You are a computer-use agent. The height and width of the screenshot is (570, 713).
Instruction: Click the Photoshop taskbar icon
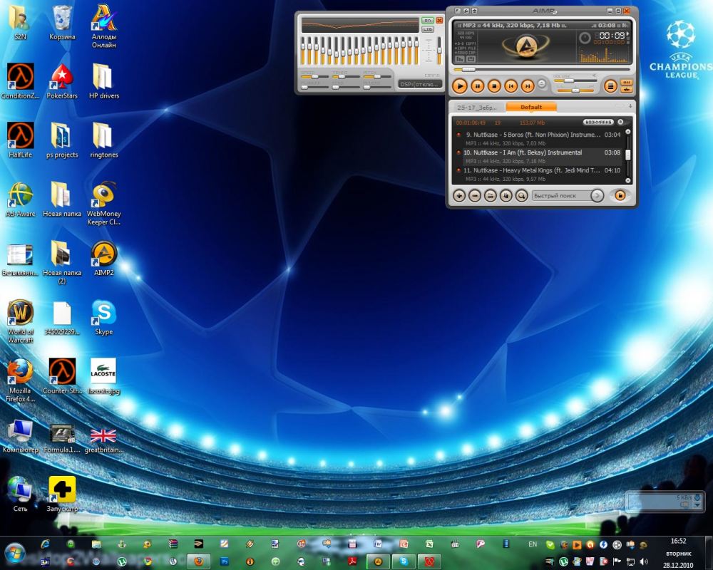pyautogui.click(x=224, y=561)
